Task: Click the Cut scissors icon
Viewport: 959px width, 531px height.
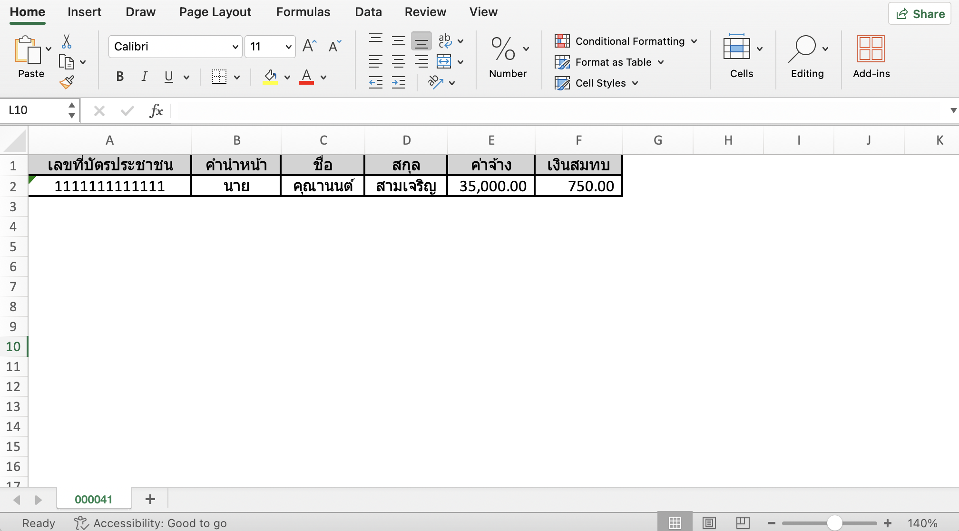Action: [67, 41]
